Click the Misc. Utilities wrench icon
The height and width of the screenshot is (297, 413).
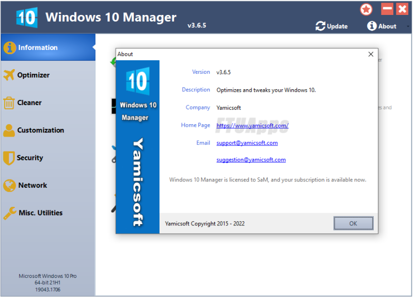pyautogui.click(x=10, y=213)
